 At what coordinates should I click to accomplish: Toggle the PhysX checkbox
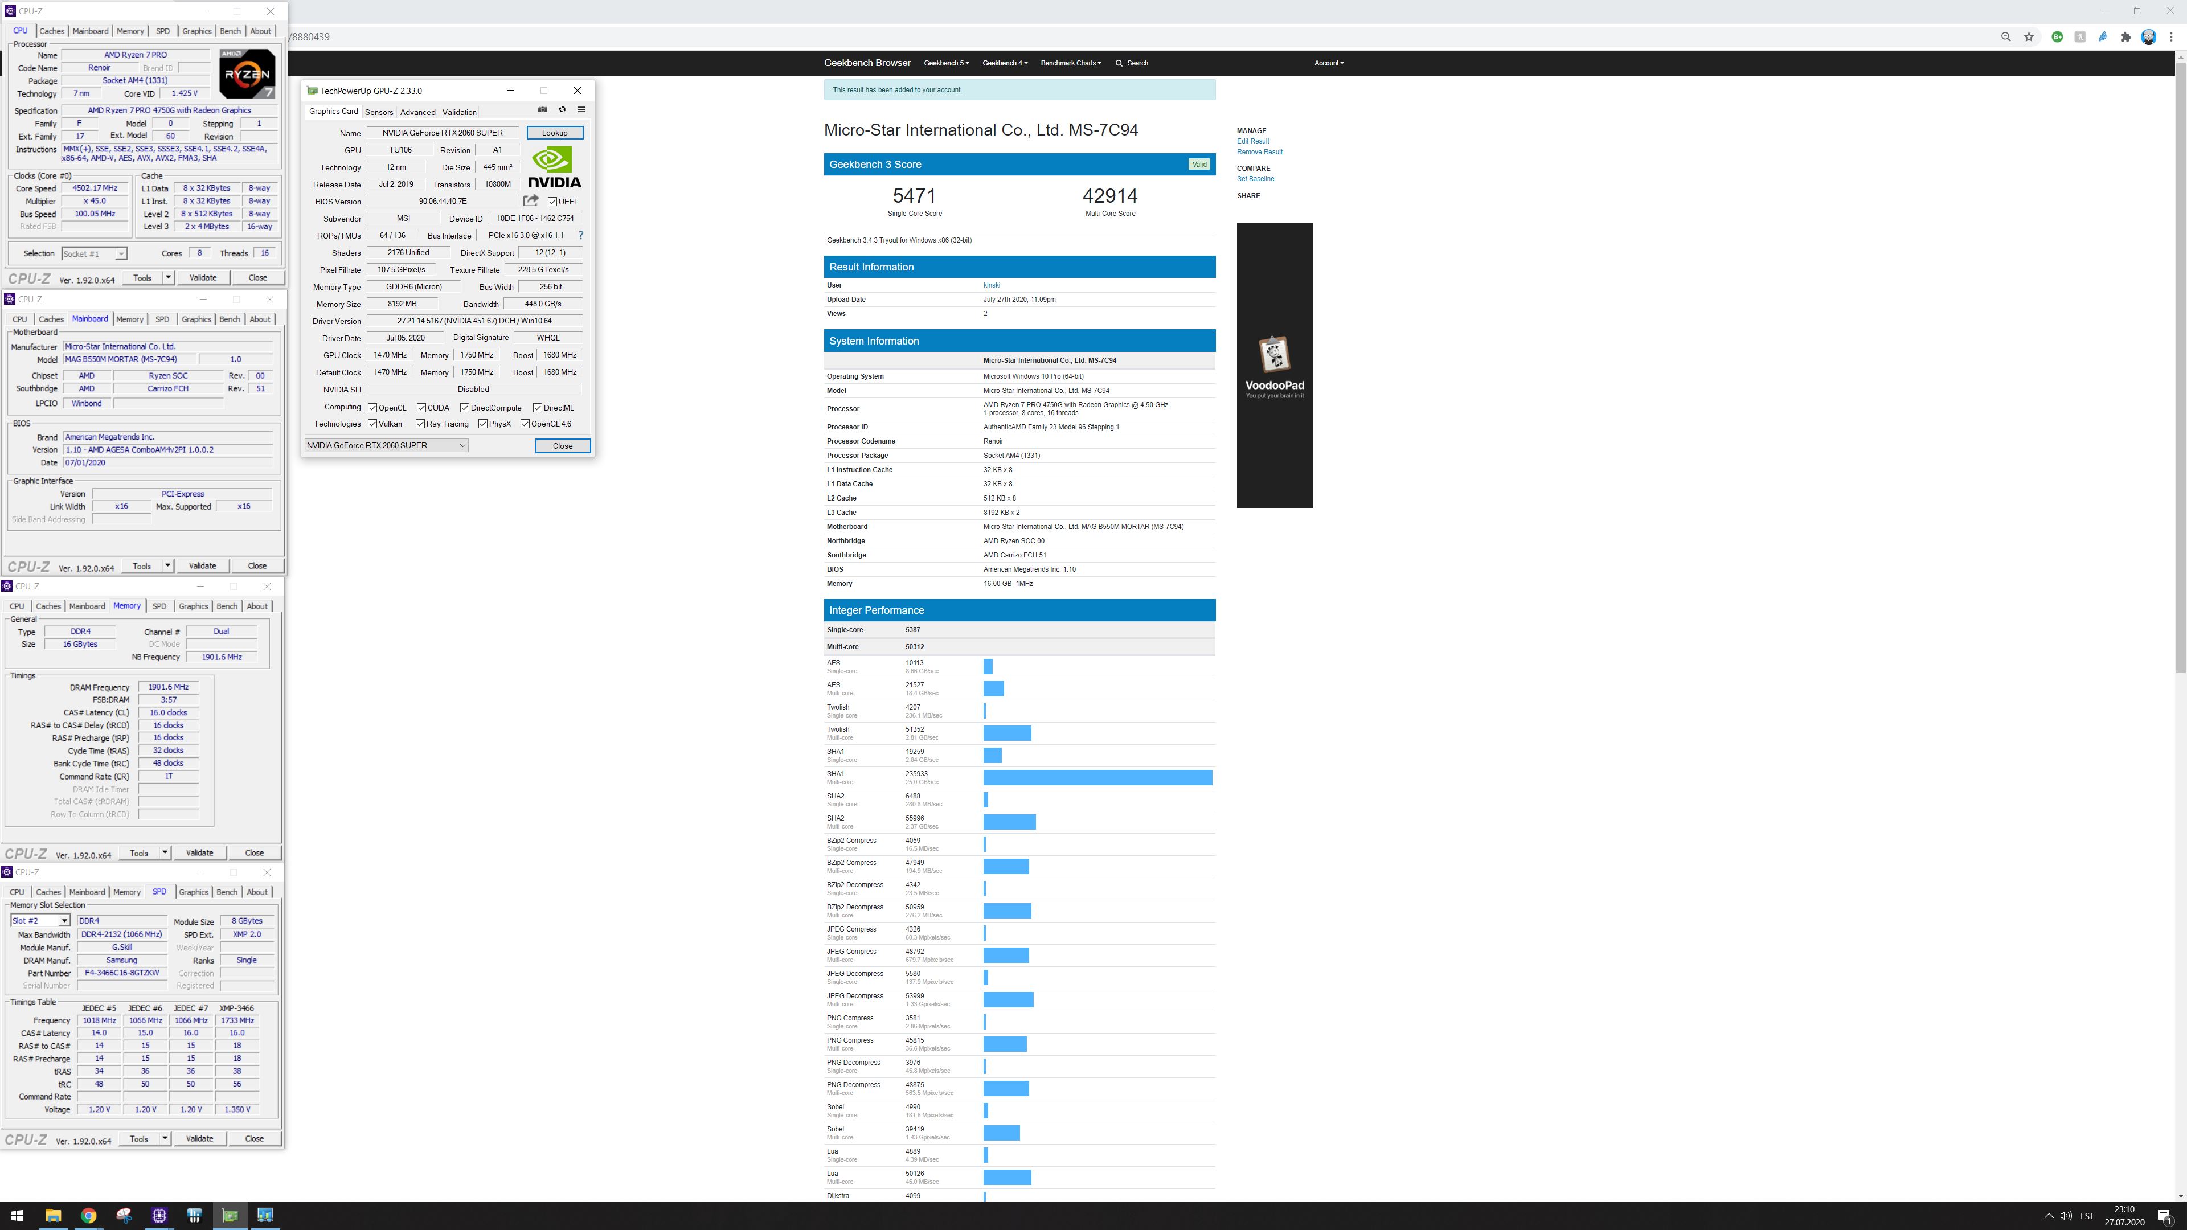pos(483,424)
